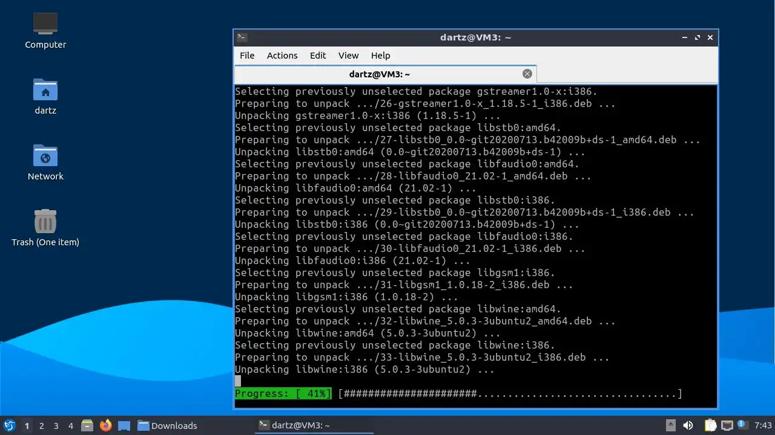The image size is (775, 435).
Task: Click line 'Preparing to unpack .../32-libwine_5.0.3-3ubuntu2_amd64.deb'
Action: 425,321
